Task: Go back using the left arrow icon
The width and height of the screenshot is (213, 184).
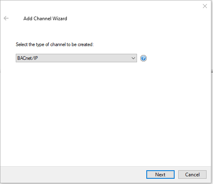Action: pos(6,18)
